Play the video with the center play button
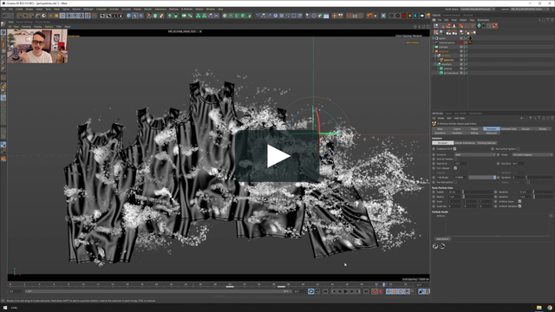The width and height of the screenshot is (555, 312). (277, 156)
